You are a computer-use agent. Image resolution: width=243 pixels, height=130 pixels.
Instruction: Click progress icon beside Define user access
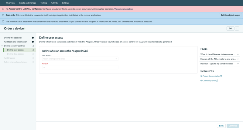(x=33, y=50)
